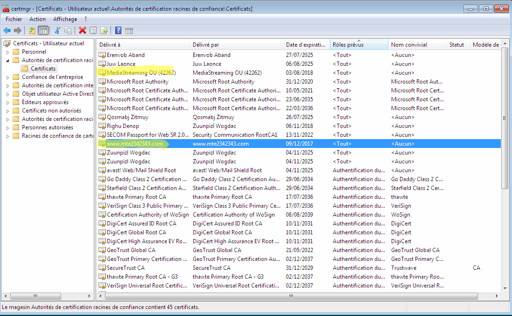Open Properties via toolbar icon
The image size is (512, 316).
pos(93,31)
